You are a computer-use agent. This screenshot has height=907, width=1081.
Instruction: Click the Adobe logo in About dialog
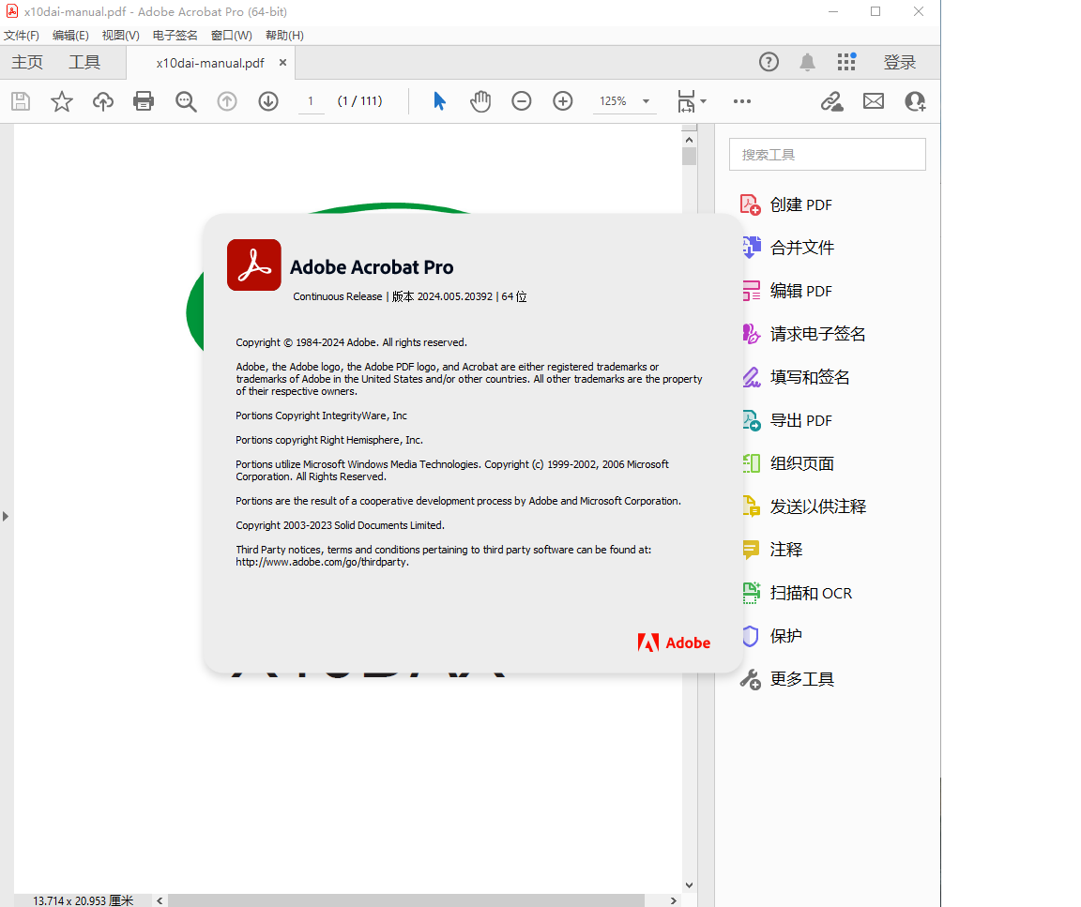[674, 642]
